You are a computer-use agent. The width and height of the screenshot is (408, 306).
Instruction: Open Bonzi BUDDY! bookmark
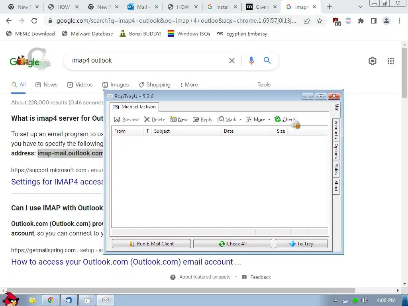[141, 33]
